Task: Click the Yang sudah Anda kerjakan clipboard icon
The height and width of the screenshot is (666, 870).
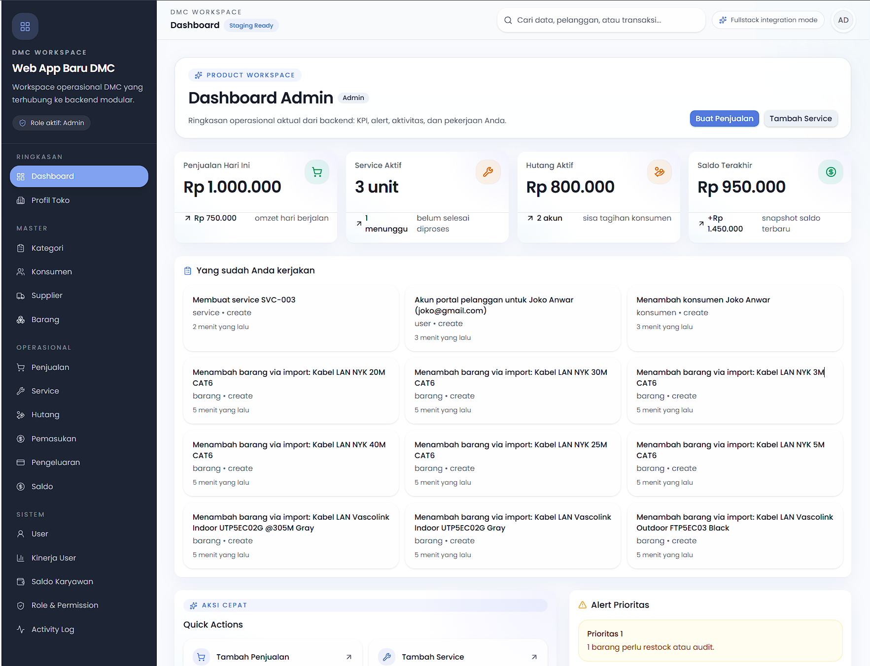Action: pyautogui.click(x=188, y=271)
